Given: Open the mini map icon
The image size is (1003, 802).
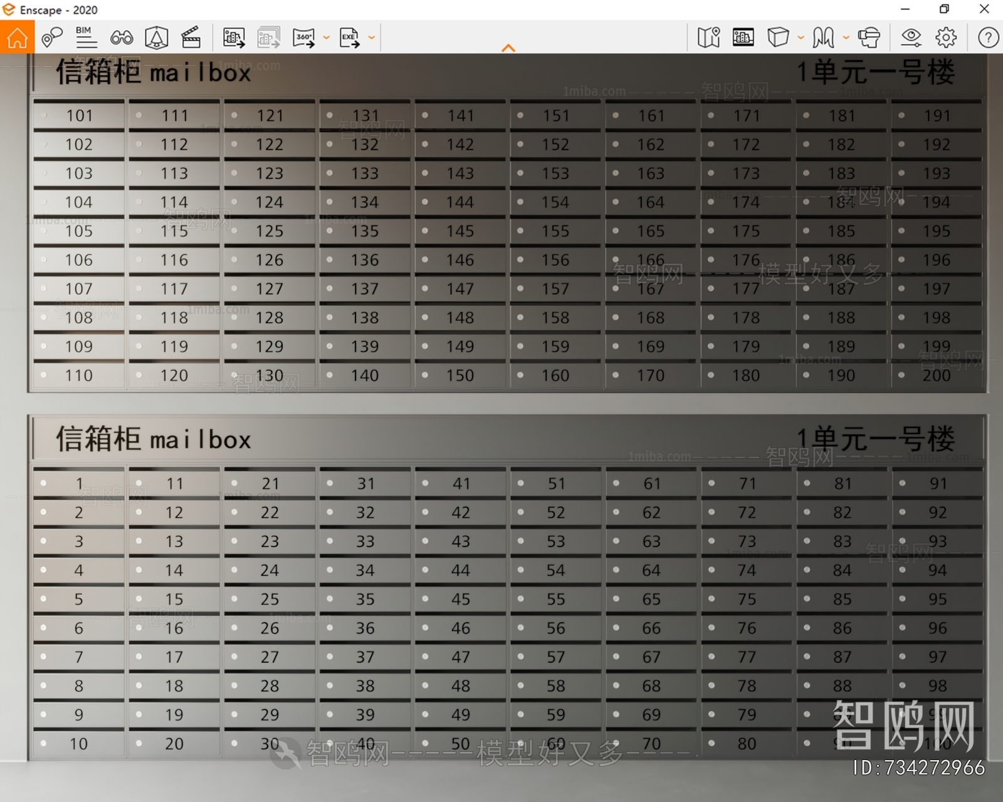Looking at the screenshot, I should (x=708, y=38).
